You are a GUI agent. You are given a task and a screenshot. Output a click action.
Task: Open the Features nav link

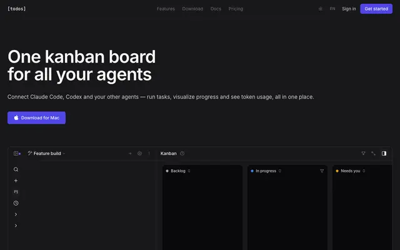166,9
